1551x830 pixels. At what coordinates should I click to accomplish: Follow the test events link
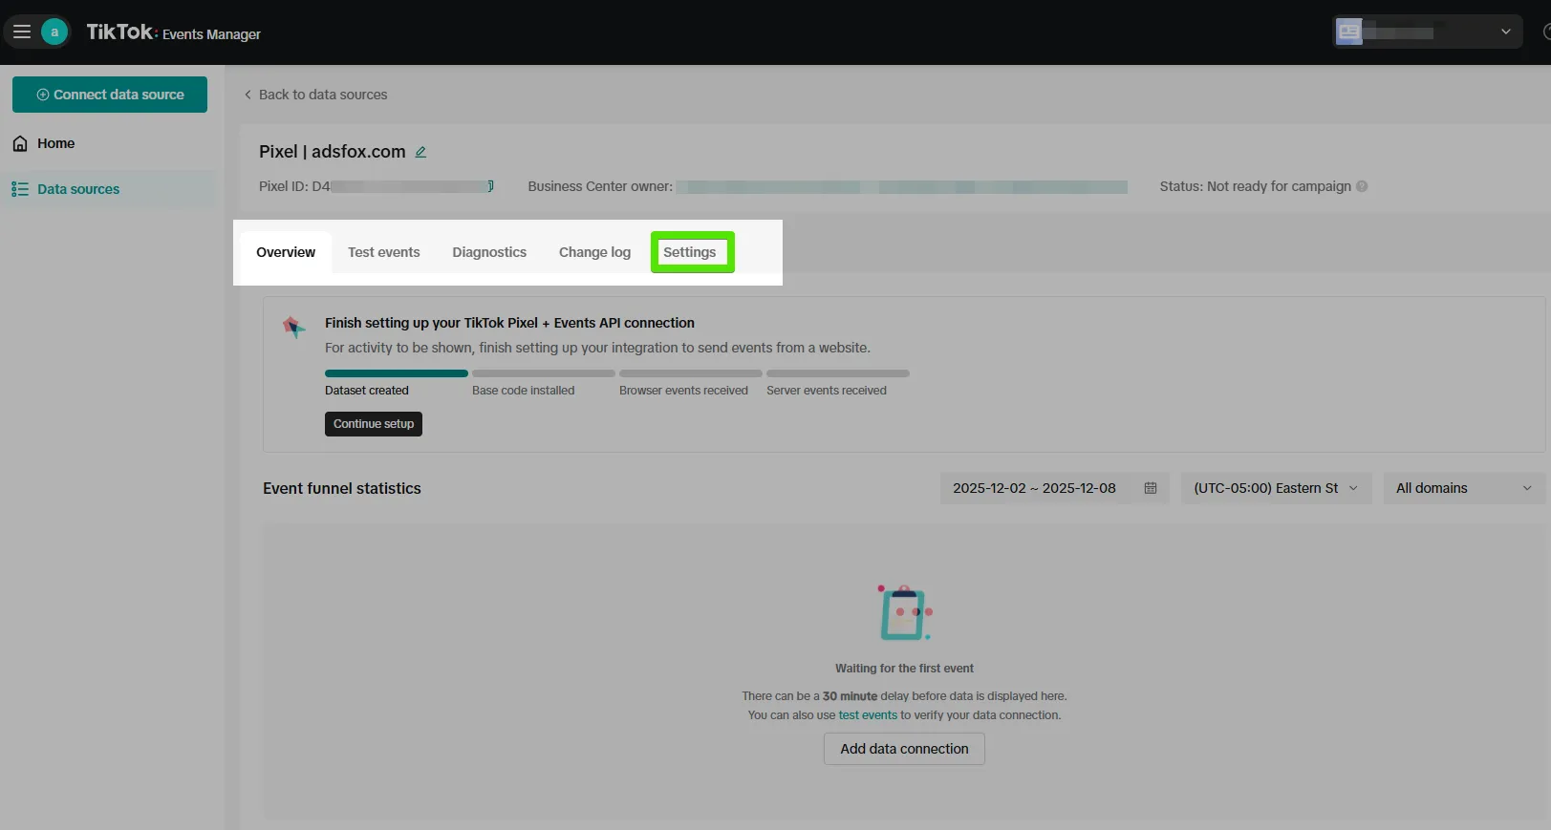868,715
